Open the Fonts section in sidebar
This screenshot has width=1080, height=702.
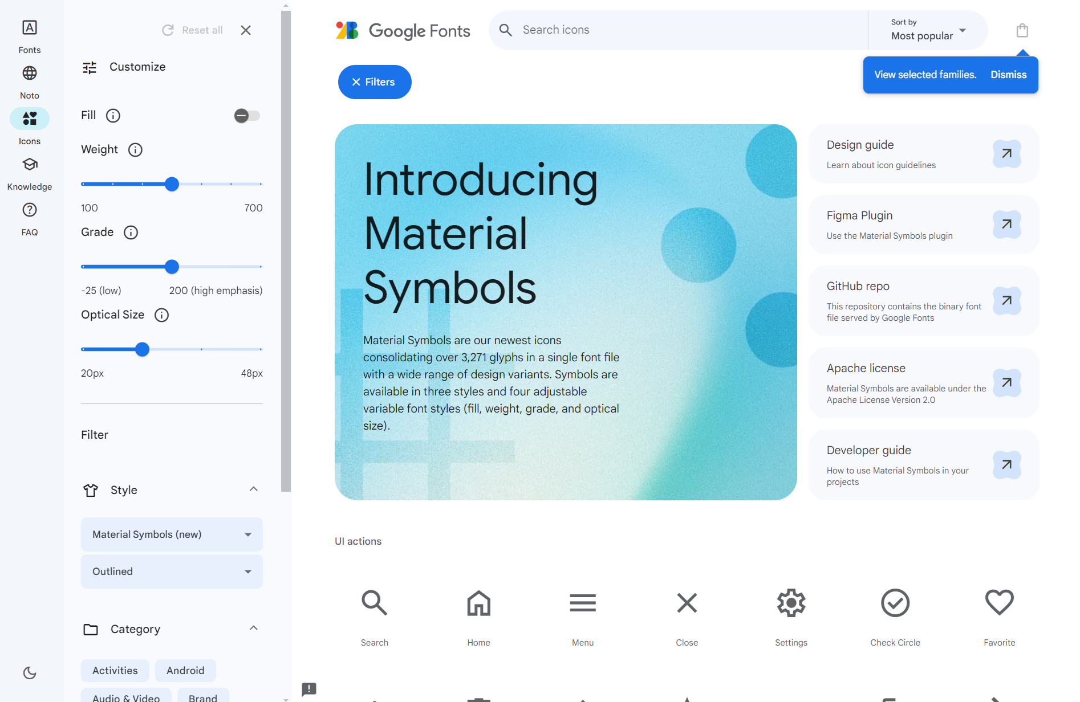tap(30, 36)
